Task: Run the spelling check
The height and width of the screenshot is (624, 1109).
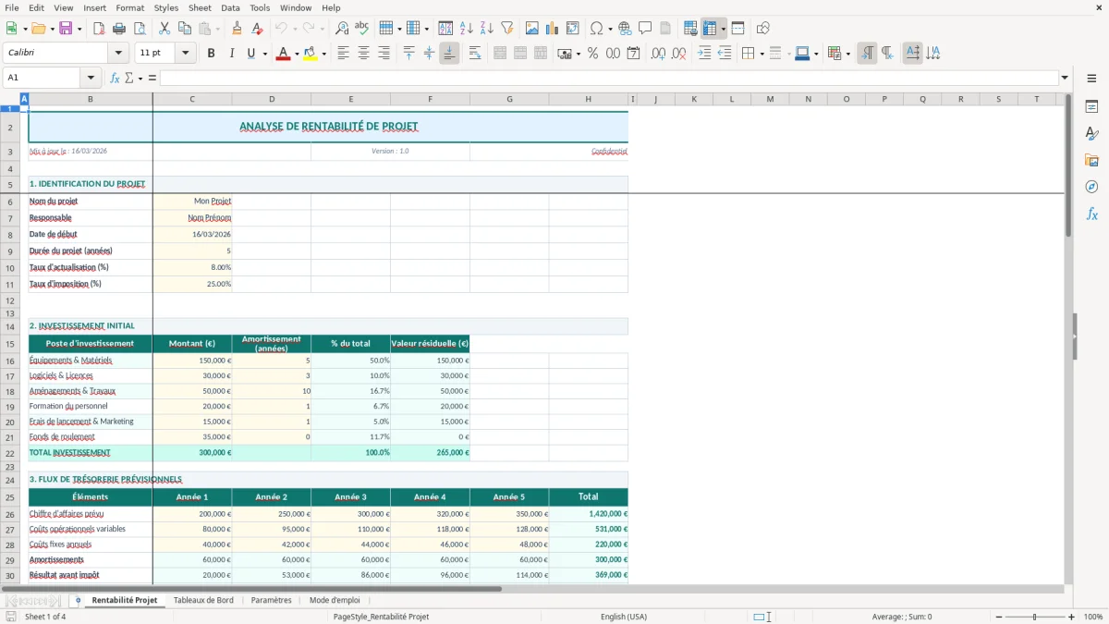Action: click(362, 29)
